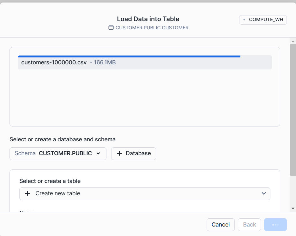Click the plus icon on Database button
296x236 pixels.
point(119,154)
